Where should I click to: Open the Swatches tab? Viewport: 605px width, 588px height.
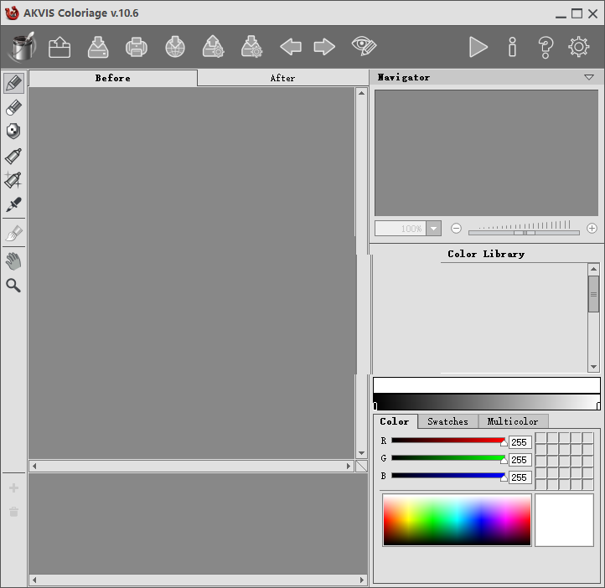tap(447, 421)
